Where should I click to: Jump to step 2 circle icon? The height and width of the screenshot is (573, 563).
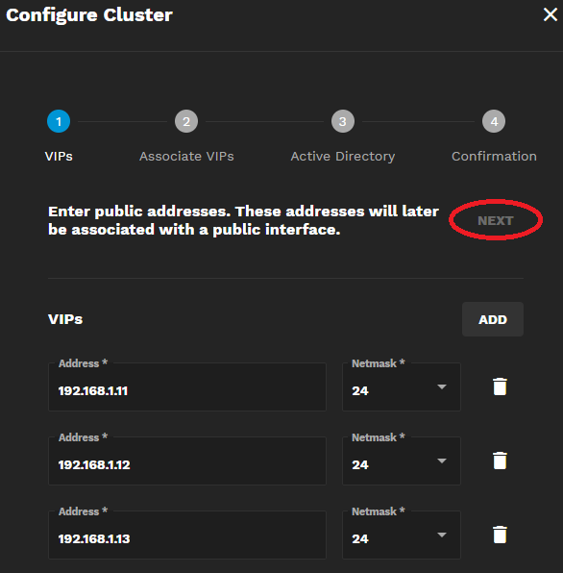click(186, 121)
